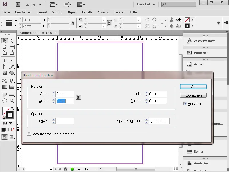This screenshot has width=229, height=172.
Task: Select the Gap tool
Action: coord(12,47)
